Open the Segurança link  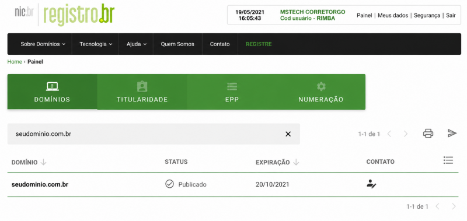(x=427, y=16)
